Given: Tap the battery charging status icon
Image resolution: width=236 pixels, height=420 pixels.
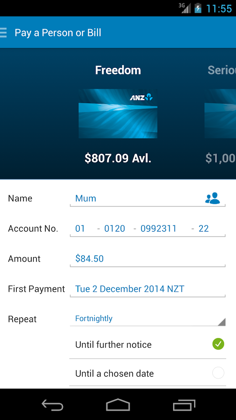Looking at the screenshot, I should tap(198, 8).
